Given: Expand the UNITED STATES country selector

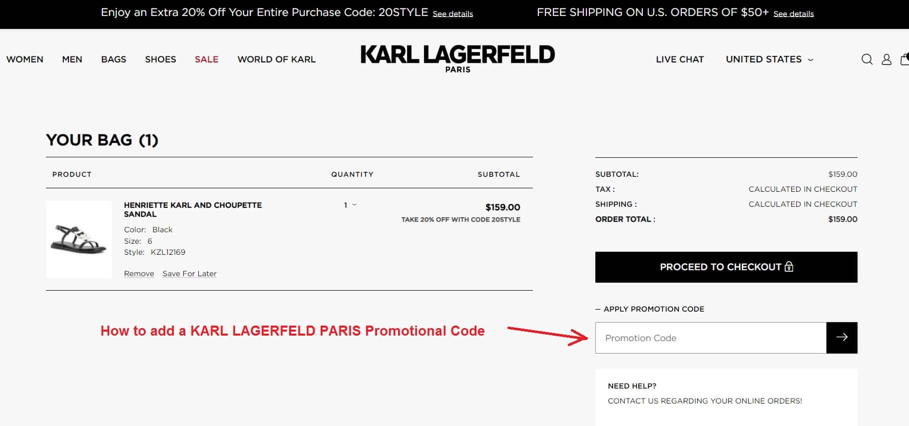Looking at the screenshot, I should coord(768,59).
